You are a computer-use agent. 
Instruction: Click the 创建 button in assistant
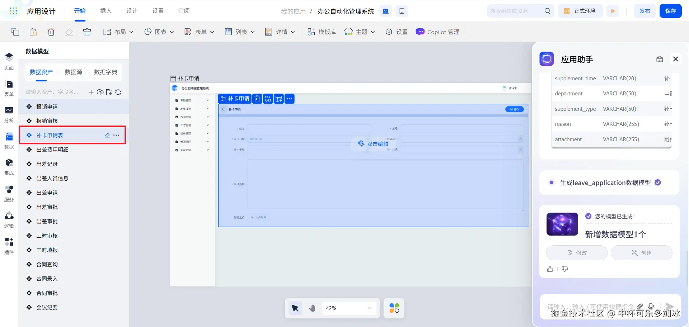coord(641,253)
